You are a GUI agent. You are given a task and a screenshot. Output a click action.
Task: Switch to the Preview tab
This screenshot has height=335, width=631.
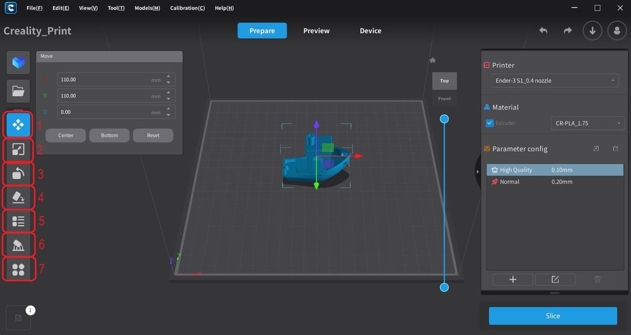[x=316, y=31]
